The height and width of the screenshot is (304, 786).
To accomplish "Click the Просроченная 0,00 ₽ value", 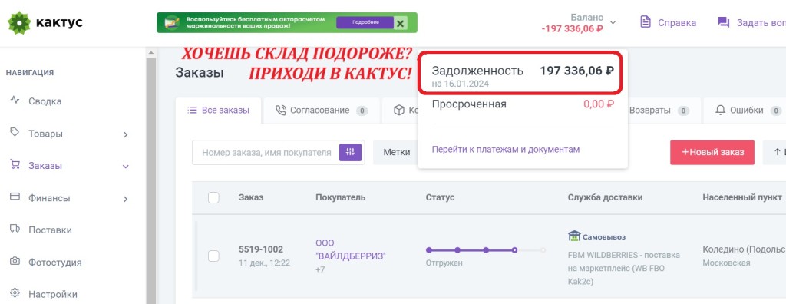I will pos(599,104).
